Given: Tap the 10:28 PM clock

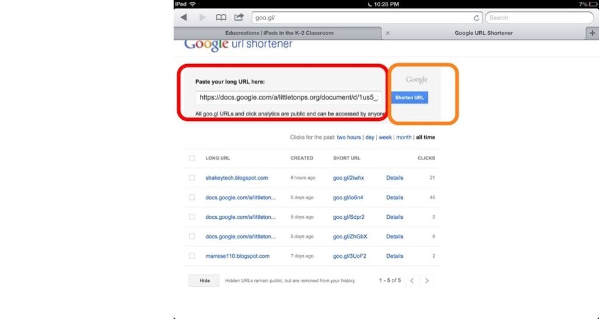Looking at the screenshot, I should point(386,4).
